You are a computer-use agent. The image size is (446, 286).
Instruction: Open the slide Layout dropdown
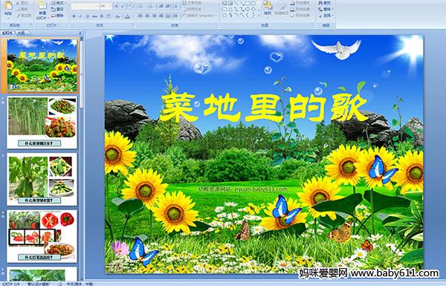[x=58, y=3]
